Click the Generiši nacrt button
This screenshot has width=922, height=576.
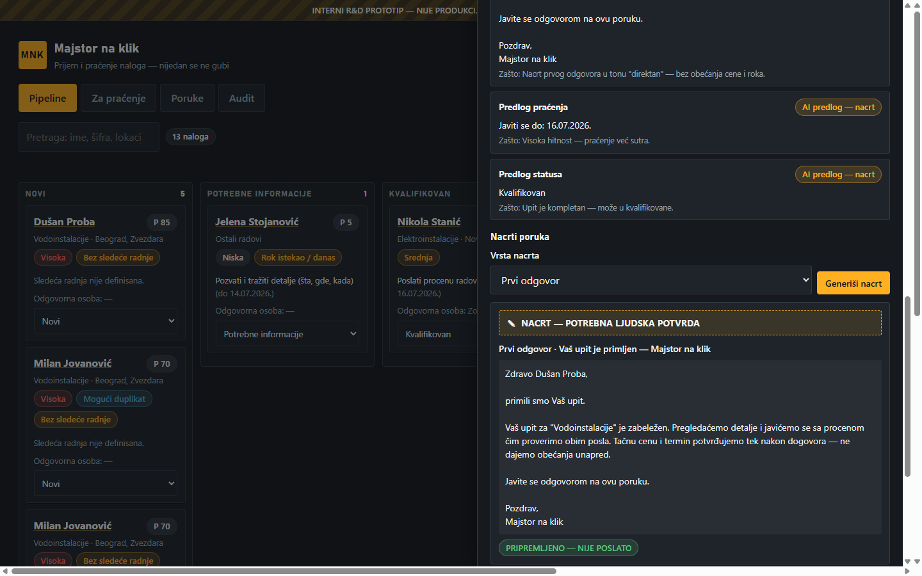coord(853,283)
